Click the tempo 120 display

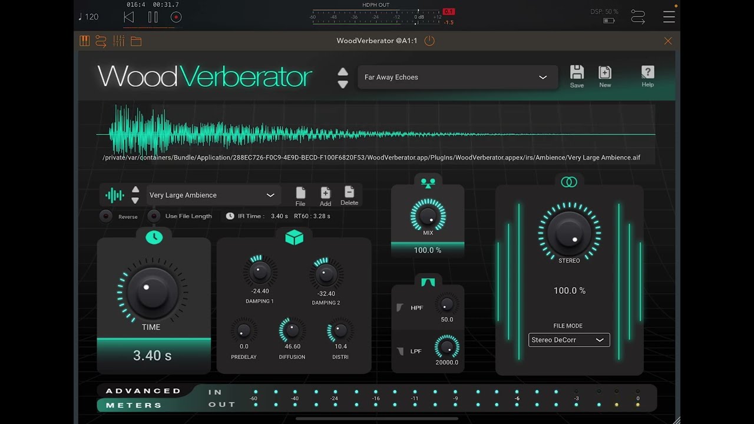88,16
